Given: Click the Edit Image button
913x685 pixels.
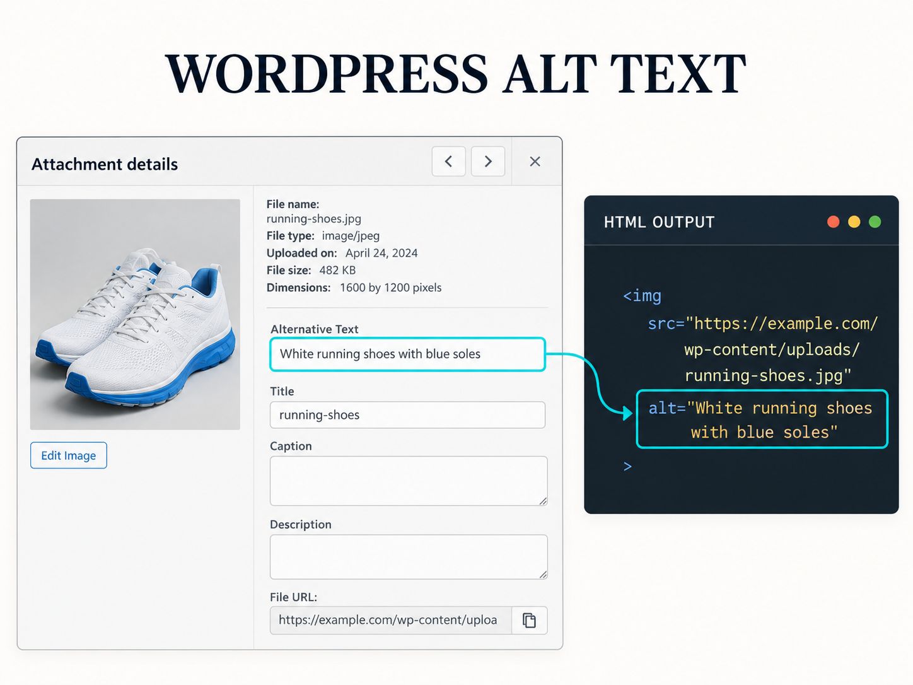Looking at the screenshot, I should coord(69,455).
